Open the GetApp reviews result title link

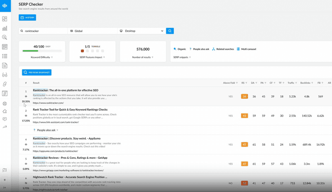pos(70,158)
